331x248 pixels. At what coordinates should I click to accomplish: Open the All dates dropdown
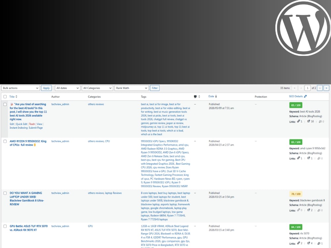point(67,88)
